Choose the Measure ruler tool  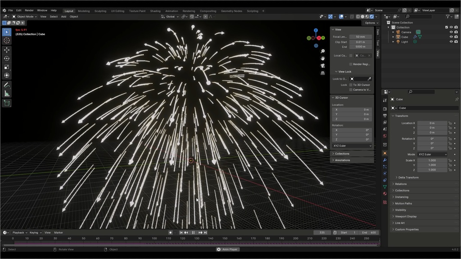point(7,94)
